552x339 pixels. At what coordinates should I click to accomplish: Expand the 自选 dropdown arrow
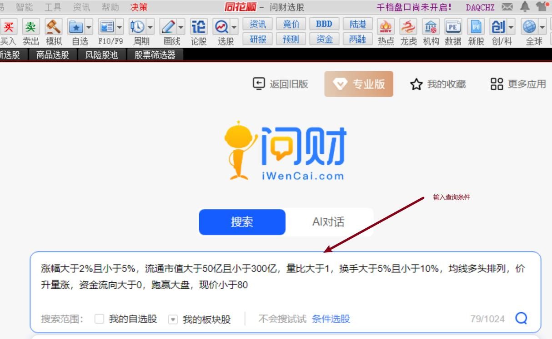point(89,27)
